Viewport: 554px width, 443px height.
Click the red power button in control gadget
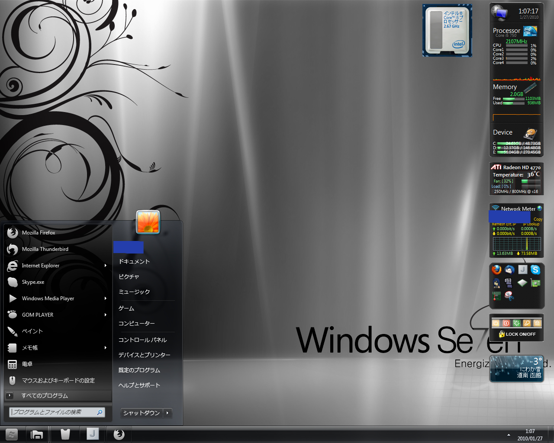pyautogui.click(x=506, y=323)
